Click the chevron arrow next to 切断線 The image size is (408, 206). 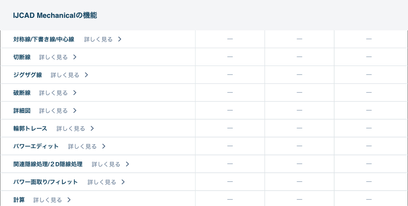click(x=75, y=57)
